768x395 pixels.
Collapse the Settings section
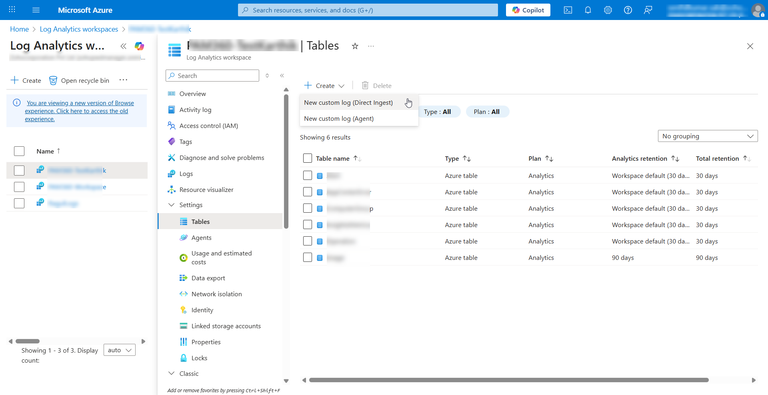[x=172, y=205]
